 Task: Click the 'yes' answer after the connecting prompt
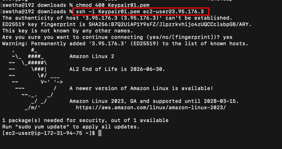228,37
